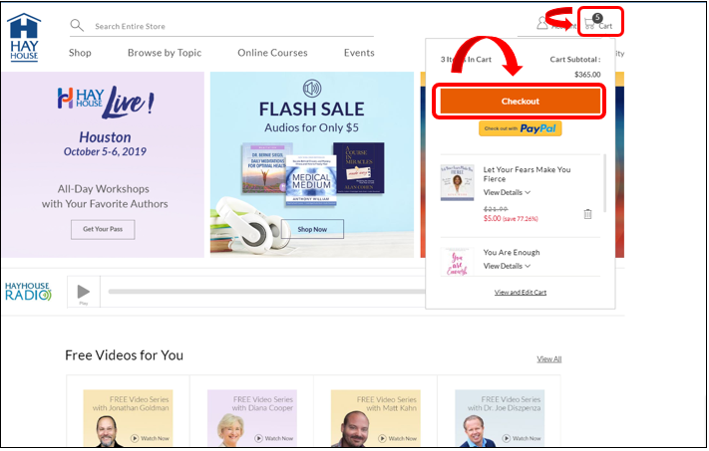Click the search magnifier icon
Image resolution: width=709 pixels, height=451 pixels.
(x=77, y=25)
